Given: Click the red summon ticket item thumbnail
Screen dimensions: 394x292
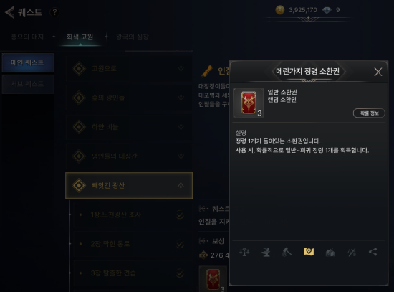Looking at the screenshot, I should 249,103.
